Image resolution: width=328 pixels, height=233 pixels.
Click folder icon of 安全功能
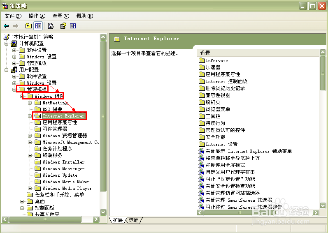click(202, 137)
